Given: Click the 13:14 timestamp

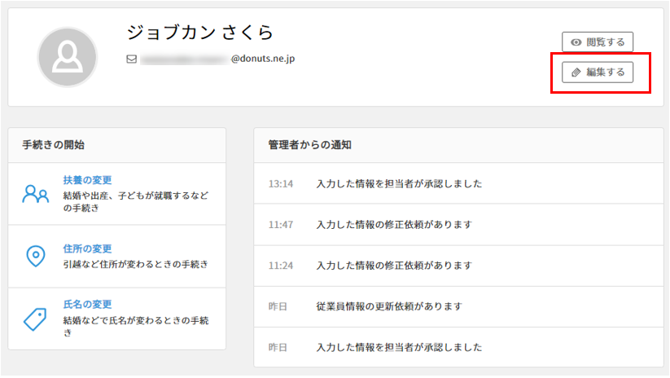Looking at the screenshot, I should point(281,184).
